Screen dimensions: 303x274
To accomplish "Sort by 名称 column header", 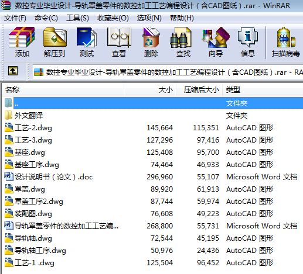I will coord(63,90).
